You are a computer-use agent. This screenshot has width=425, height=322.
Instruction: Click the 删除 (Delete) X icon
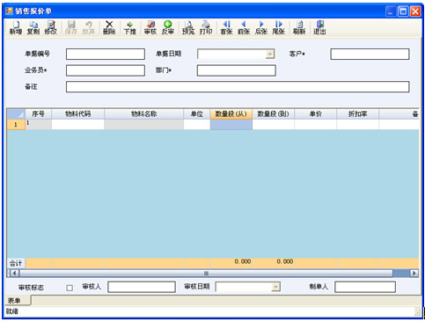(x=109, y=27)
